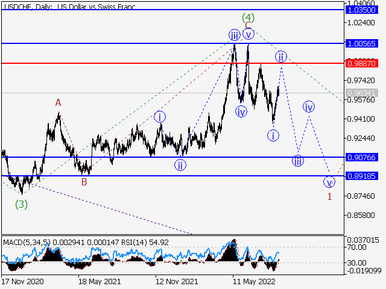Click the 70.00 RSI level value
This screenshot has width=386, height=289.
pyautogui.click(x=356, y=247)
